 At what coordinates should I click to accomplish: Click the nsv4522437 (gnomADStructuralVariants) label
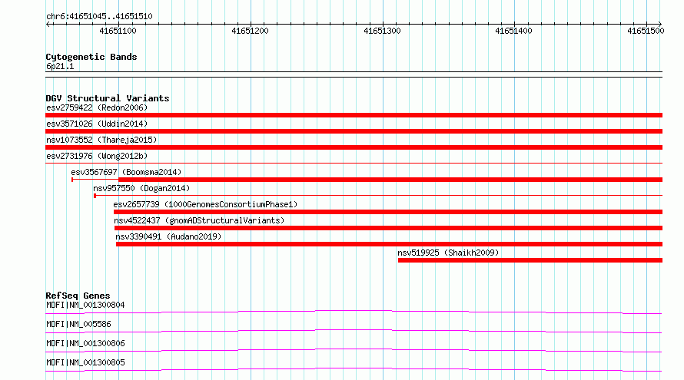click(x=199, y=220)
